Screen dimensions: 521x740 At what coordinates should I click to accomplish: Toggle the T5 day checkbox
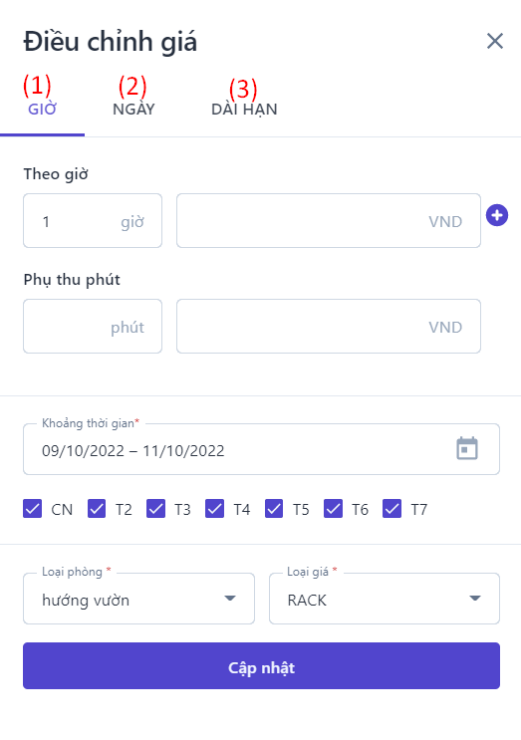click(x=274, y=509)
